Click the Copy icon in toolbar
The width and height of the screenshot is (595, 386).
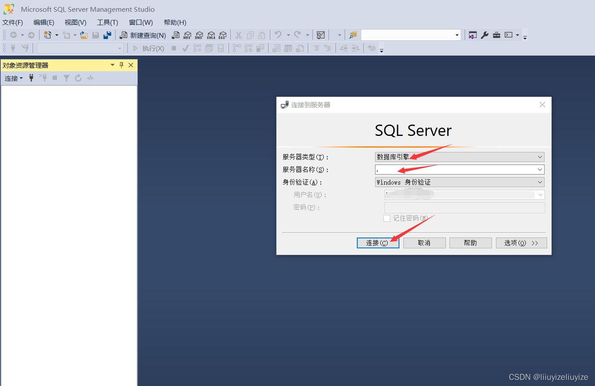[x=250, y=35]
